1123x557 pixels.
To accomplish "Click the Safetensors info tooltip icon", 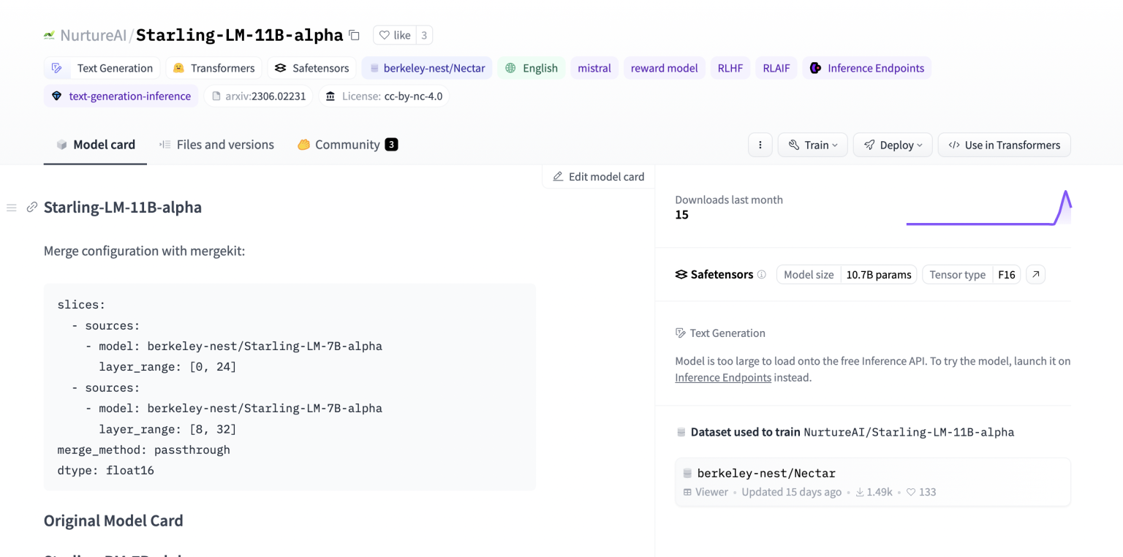I will point(761,274).
